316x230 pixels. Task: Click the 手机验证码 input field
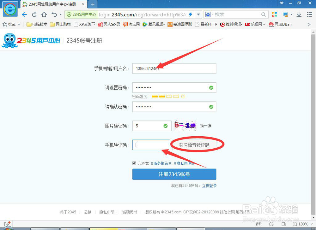[x=151, y=145]
